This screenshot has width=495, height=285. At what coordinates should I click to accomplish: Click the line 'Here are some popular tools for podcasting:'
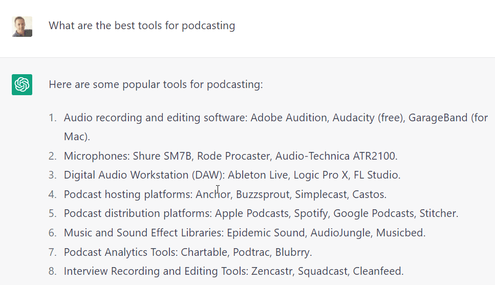[x=156, y=84]
